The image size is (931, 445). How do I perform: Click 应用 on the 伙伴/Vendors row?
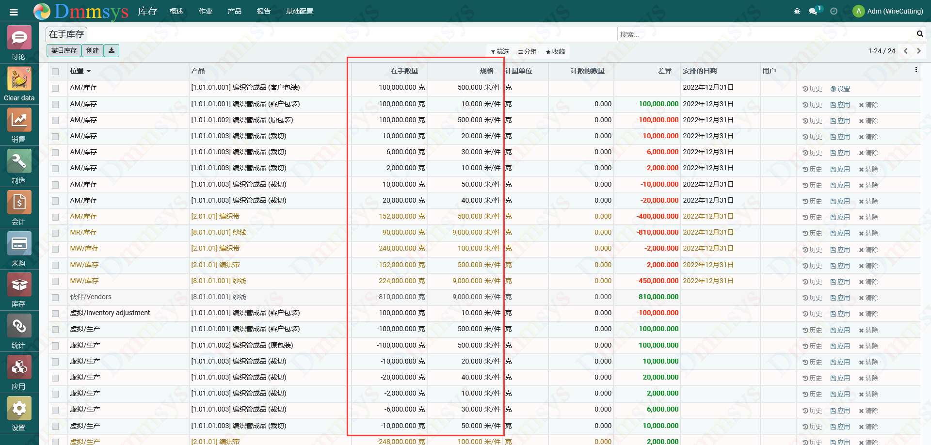840,298
